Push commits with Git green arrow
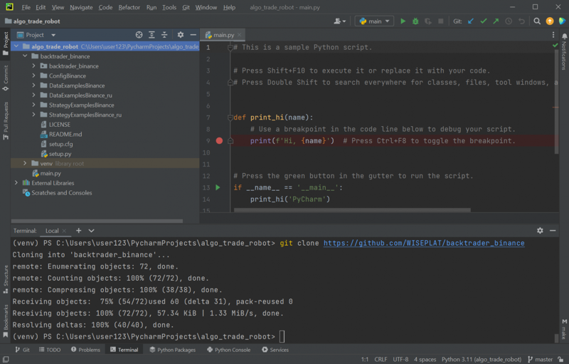The height and width of the screenshot is (364, 569). pyautogui.click(x=496, y=21)
